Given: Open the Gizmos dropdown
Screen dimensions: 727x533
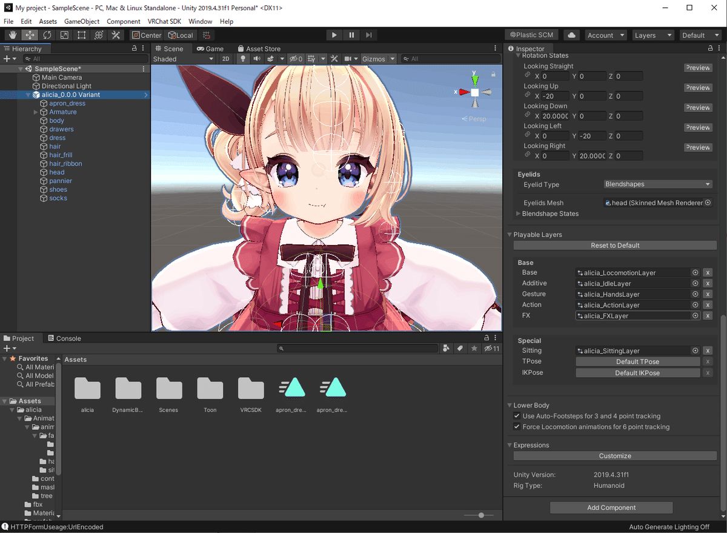Looking at the screenshot, I should tap(378, 59).
